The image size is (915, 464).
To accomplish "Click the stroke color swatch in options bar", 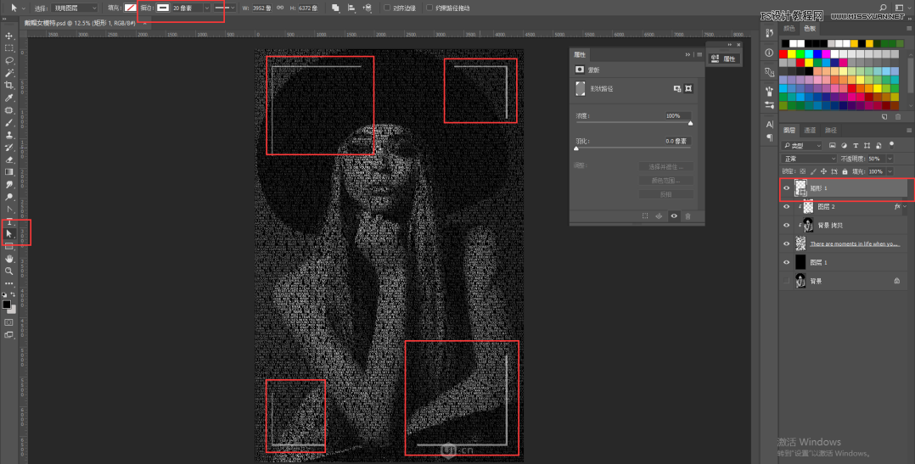I will (x=163, y=8).
